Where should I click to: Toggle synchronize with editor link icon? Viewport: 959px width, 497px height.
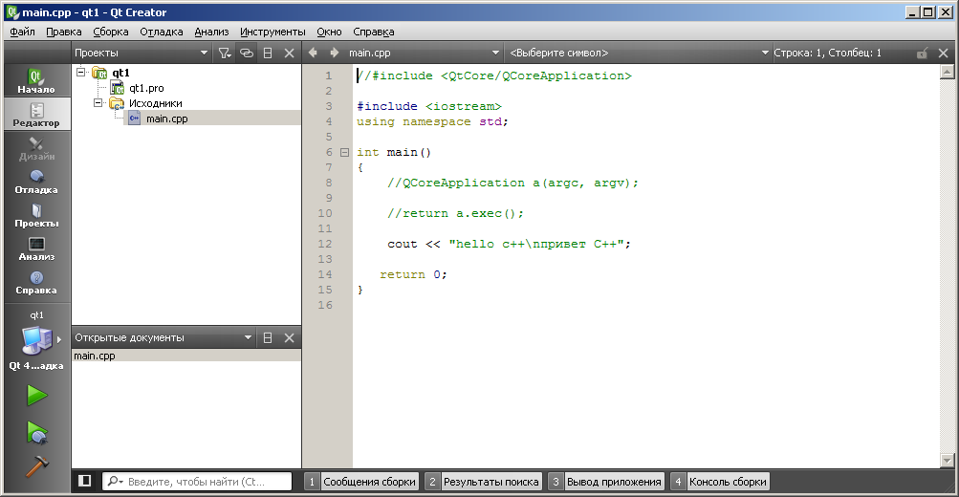[247, 54]
